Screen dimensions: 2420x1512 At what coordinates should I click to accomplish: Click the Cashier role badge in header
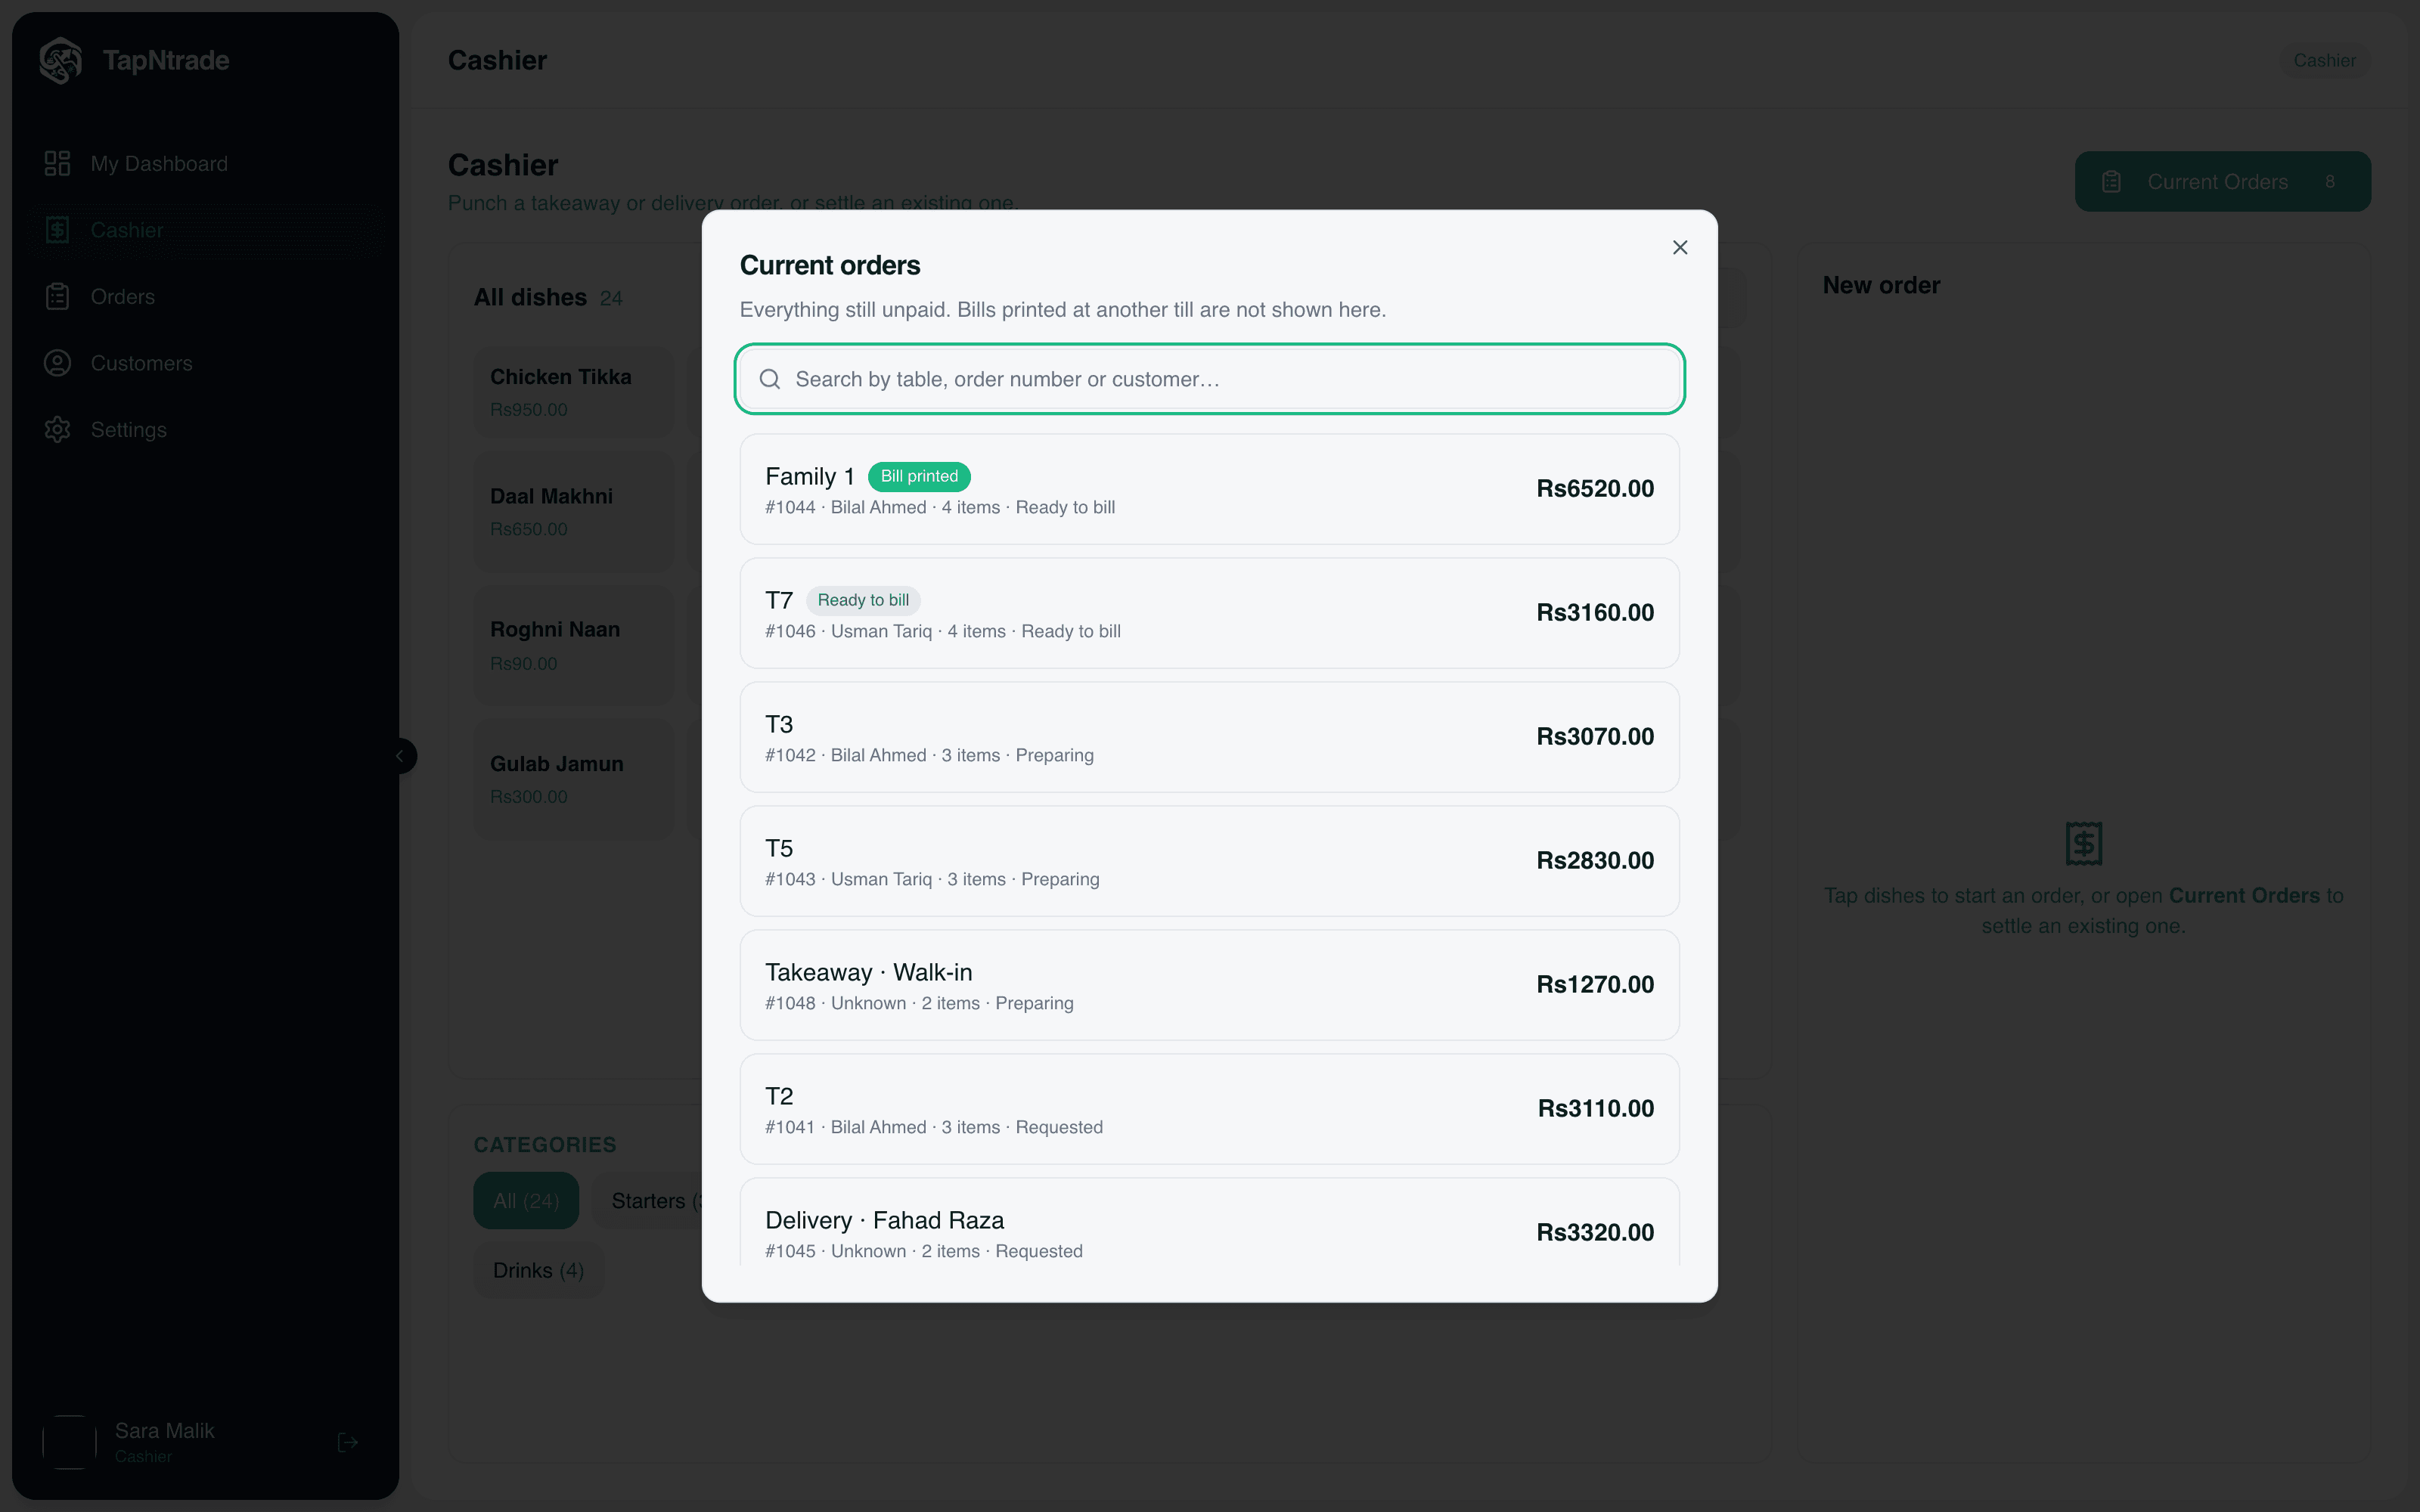click(2324, 61)
